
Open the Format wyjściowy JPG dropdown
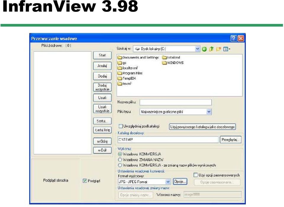coord(168,182)
